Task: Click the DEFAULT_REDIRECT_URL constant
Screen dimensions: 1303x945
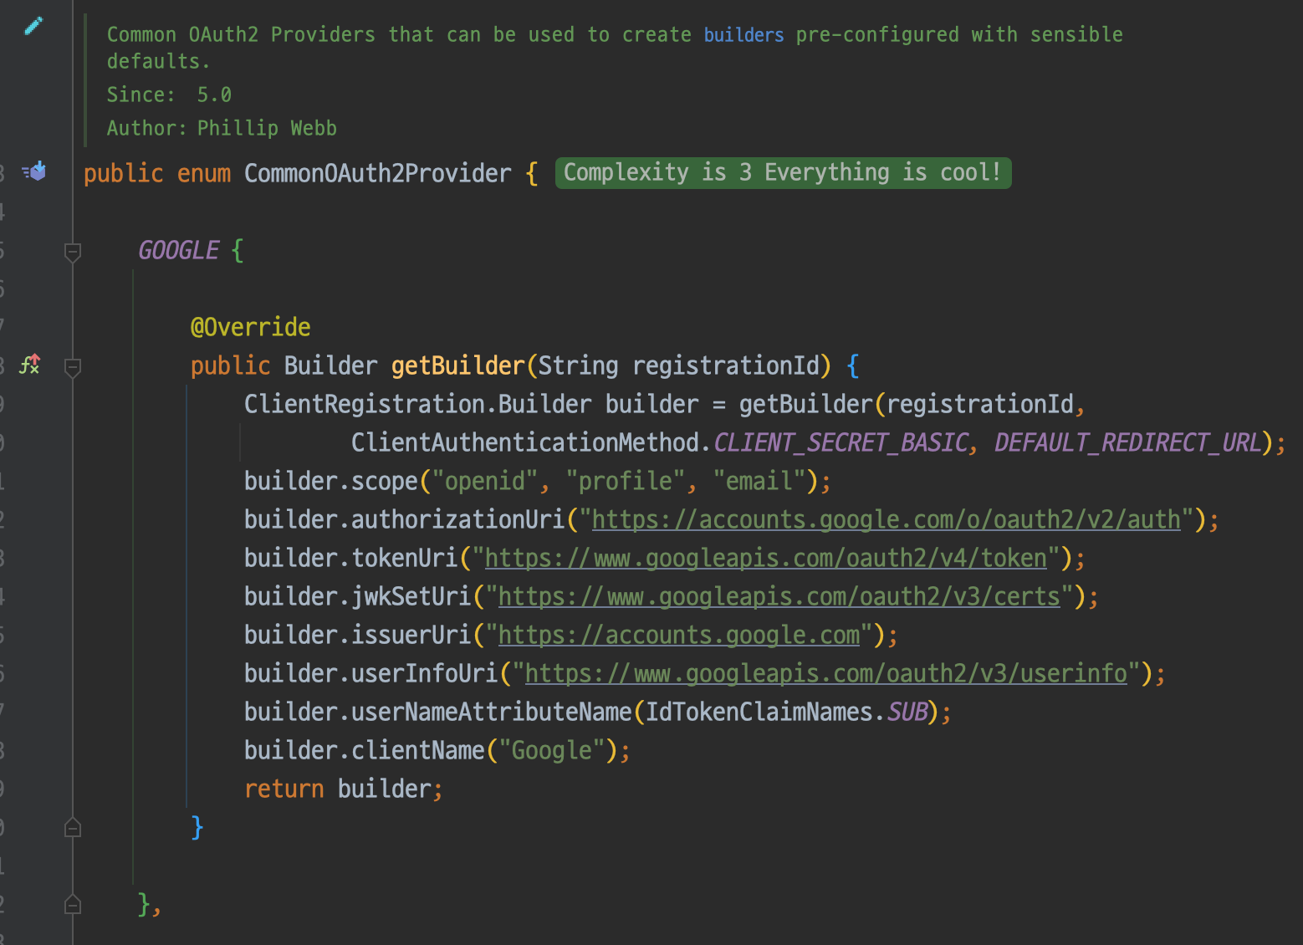Action: click(1127, 442)
